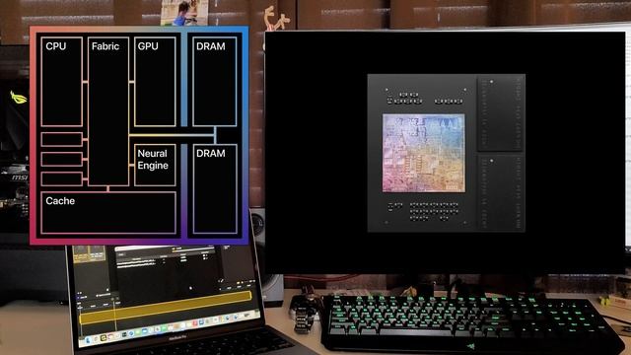Image resolution: width=631 pixels, height=355 pixels.
Task: Select the yellow clip in laptop timeline
Action: 167,308
